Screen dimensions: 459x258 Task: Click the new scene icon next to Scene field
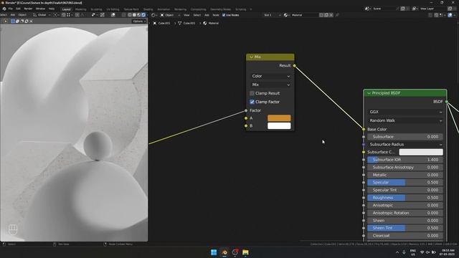[403, 9]
